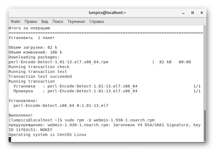Click the Установлено: output line
Viewport: 215px width, 151px height.
[23, 101]
